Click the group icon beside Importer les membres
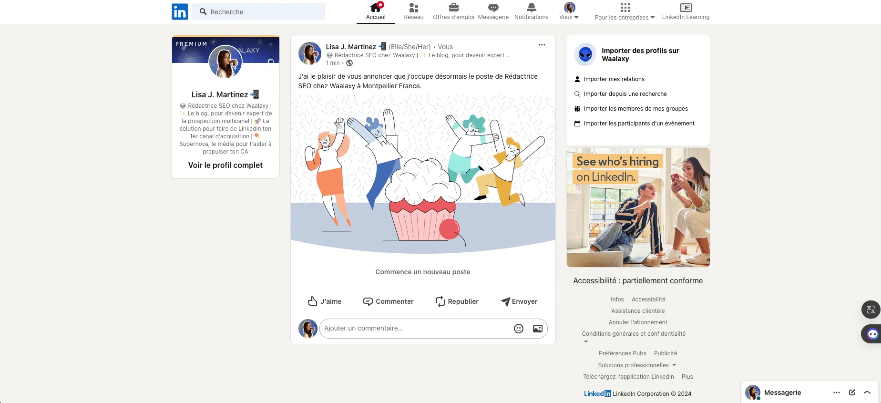The image size is (881, 403). [577, 109]
